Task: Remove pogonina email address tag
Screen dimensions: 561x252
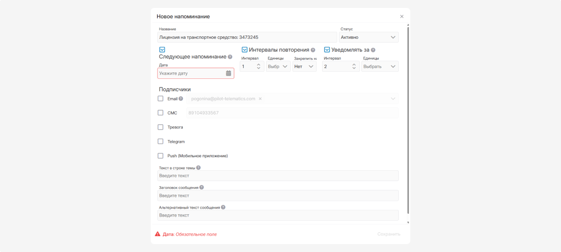Action: 260,99
